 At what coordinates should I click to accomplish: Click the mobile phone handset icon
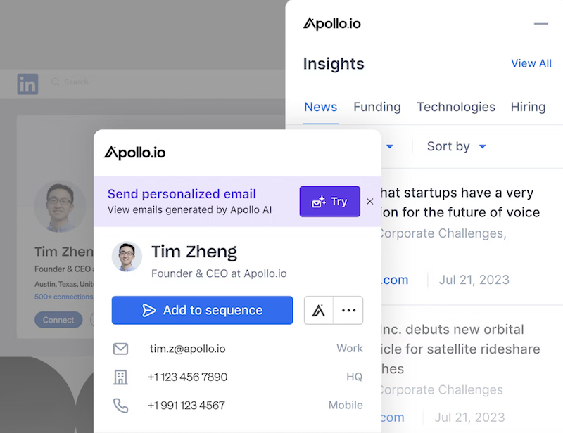coord(120,406)
